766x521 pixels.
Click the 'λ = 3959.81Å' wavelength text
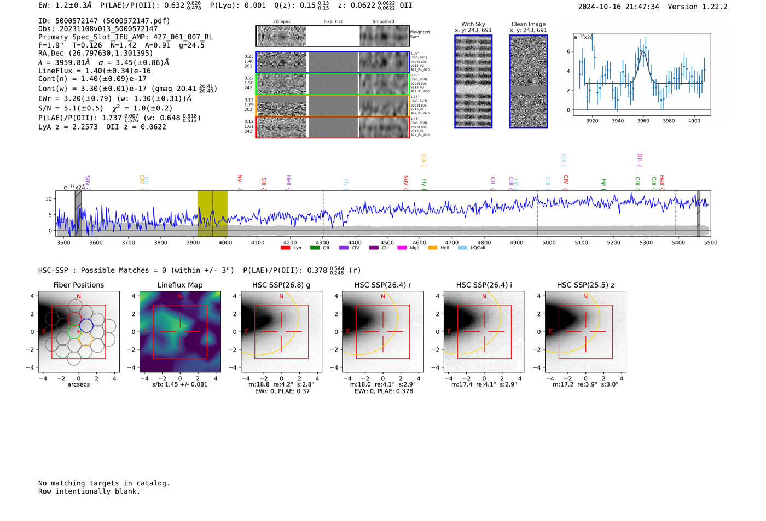65,62
